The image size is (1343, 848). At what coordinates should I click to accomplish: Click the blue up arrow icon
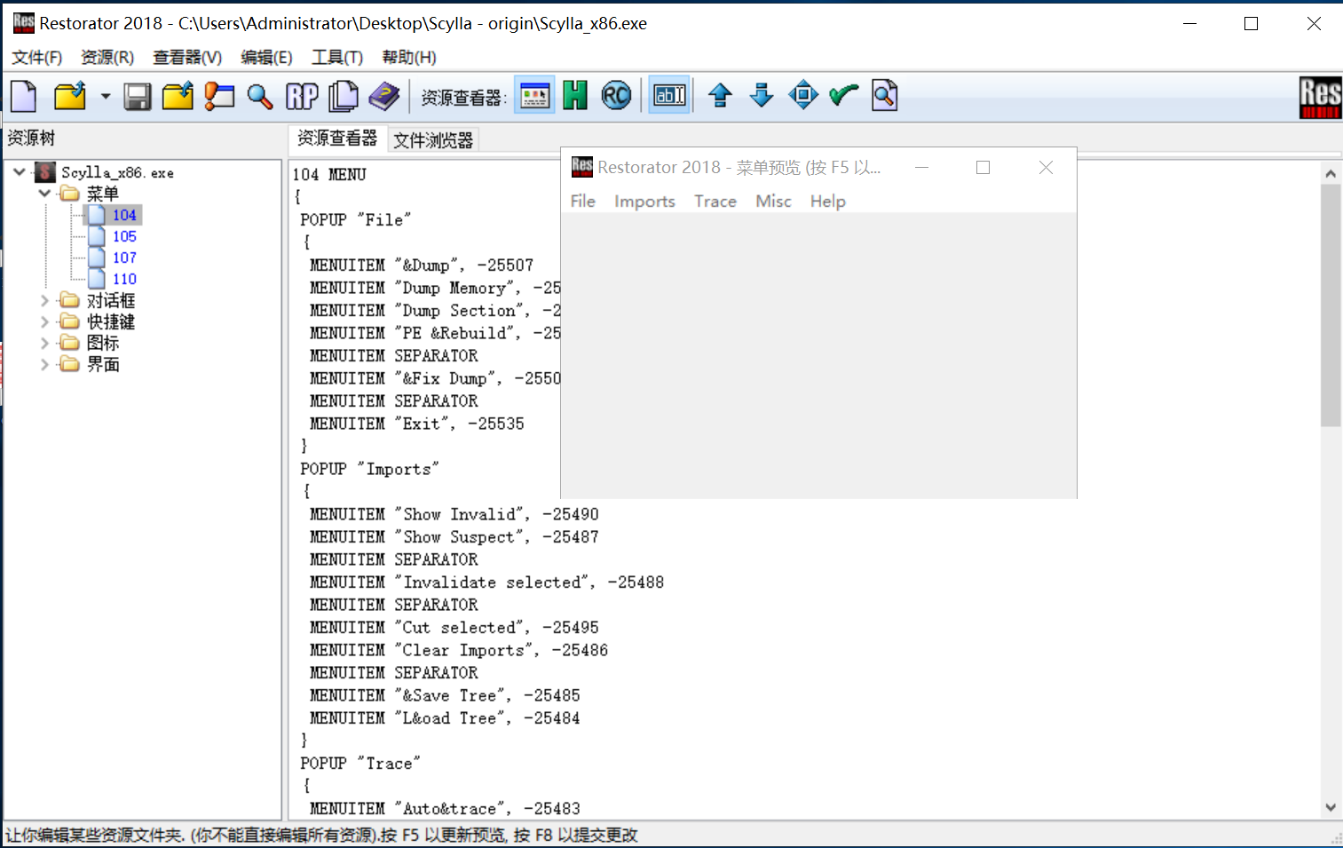720,95
